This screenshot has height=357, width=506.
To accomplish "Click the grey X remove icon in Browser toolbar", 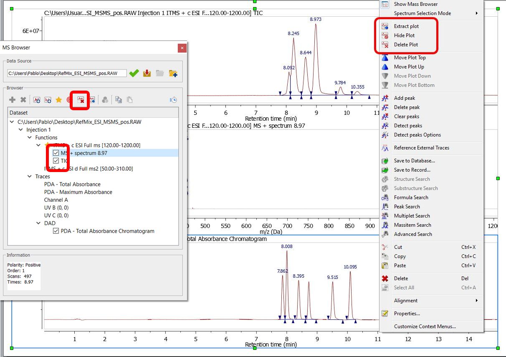I will [x=23, y=100].
